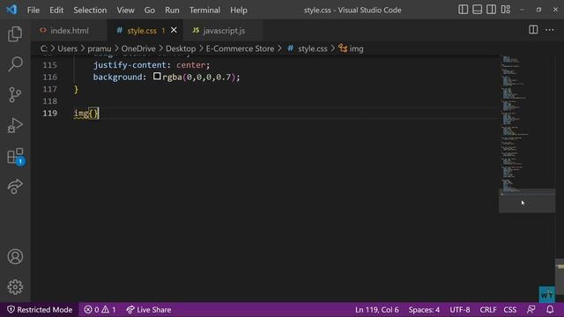The image size is (564, 317).
Task: Toggle the Panel layout icon
Action: [x=478, y=10]
